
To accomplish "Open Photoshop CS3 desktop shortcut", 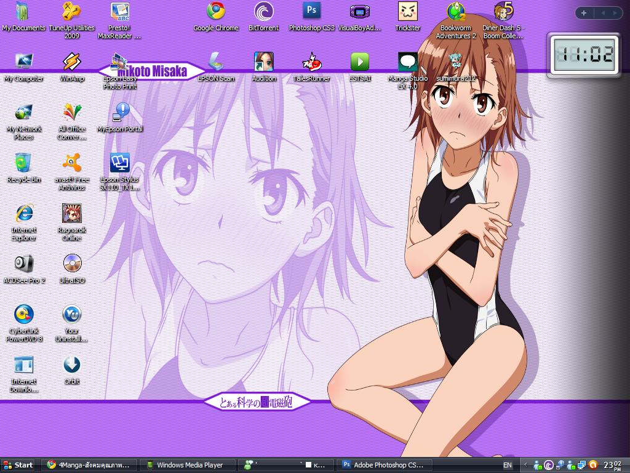I will 312,18.
